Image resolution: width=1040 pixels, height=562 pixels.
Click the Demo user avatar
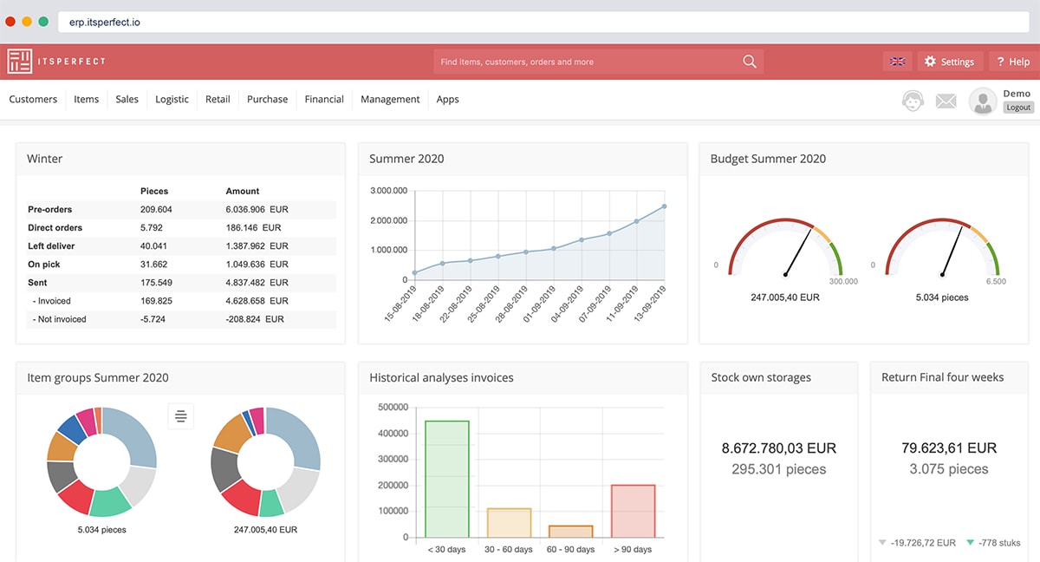point(983,101)
